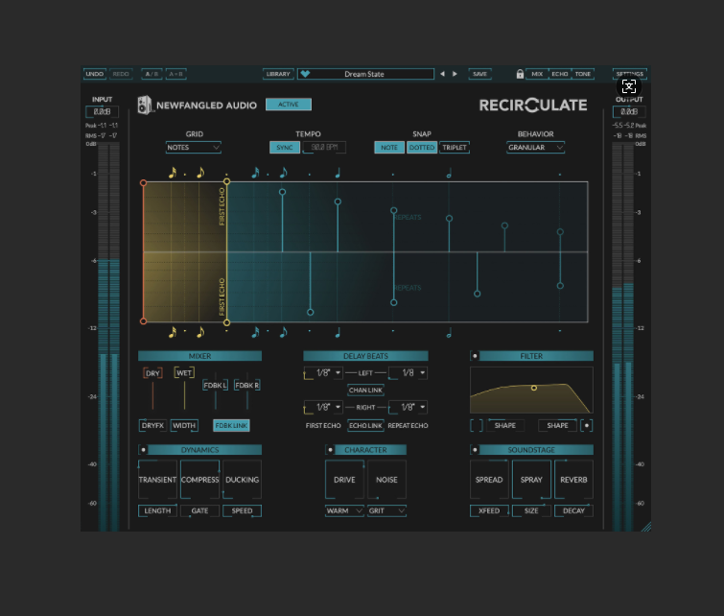Screen dimensions: 724x616
Task: Open the Dream State preset name field
Action: pos(365,74)
